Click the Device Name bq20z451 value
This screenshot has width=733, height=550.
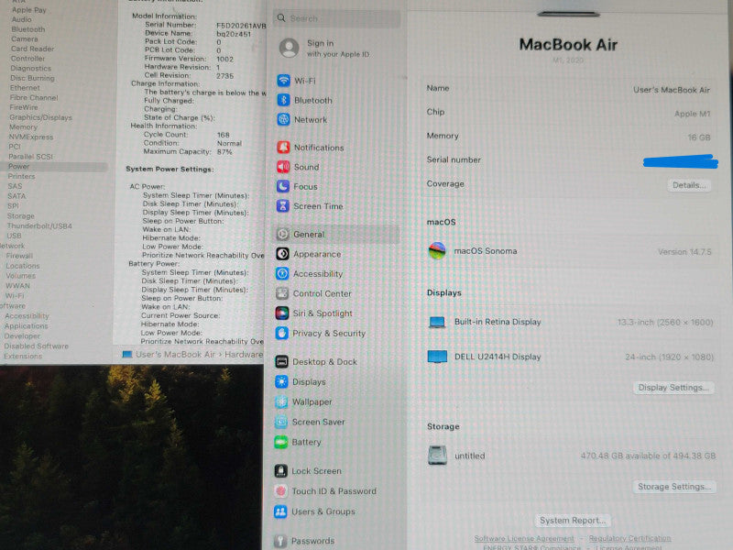tap(234, 34)
